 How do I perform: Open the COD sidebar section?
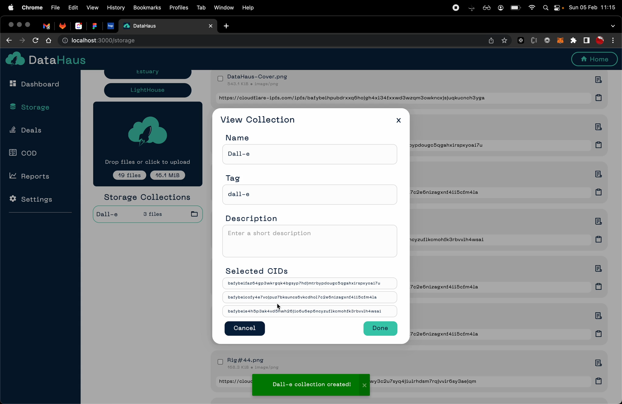[x=23, y=153]
